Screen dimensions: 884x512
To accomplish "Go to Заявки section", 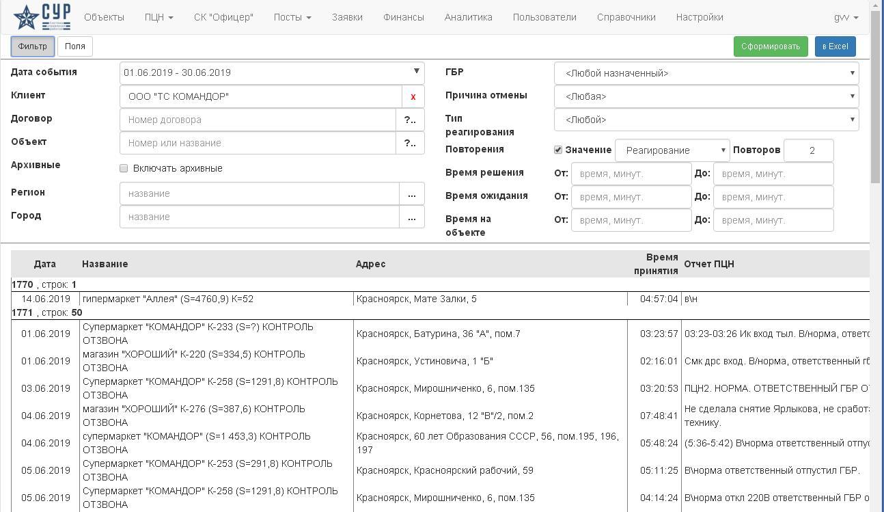I will 347,17.
